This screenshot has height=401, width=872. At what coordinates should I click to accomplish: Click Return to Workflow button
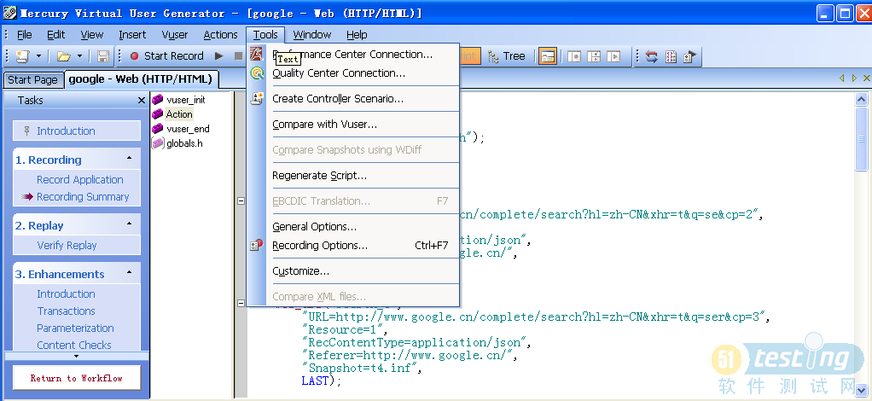click(77, 378)
